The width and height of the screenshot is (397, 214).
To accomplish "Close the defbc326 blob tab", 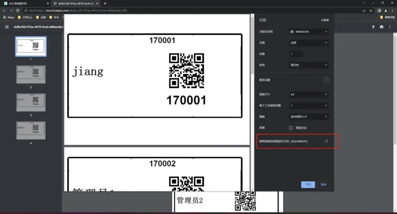I will point(97,4).
